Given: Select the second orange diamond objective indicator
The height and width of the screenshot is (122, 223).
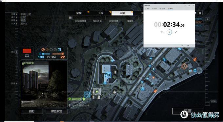Looking at the screenshot, I should (x=47, y=50).
